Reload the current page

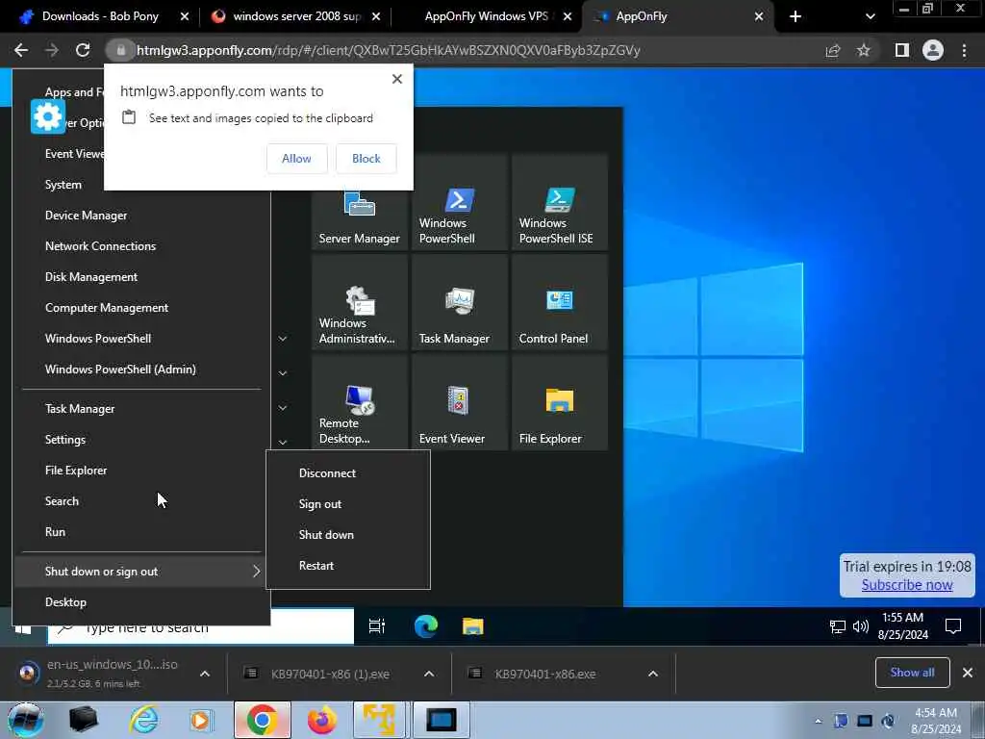83,50
